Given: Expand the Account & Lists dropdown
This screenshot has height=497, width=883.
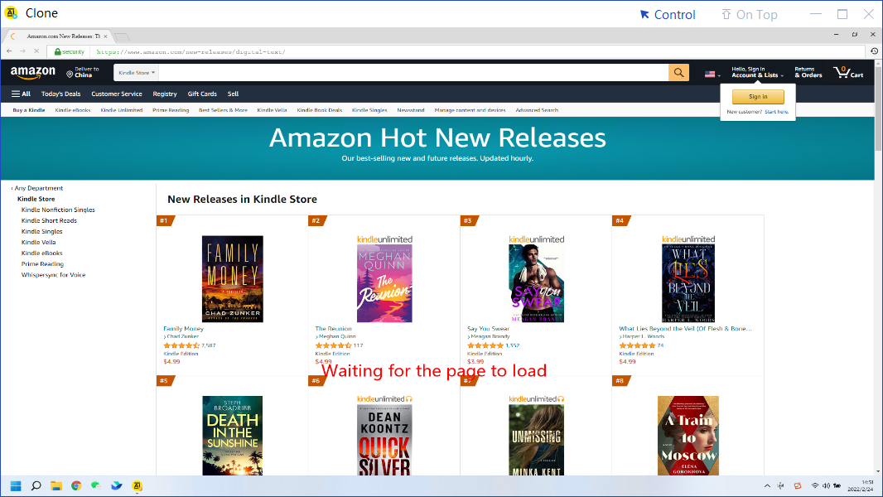Looking at the screenshot, I should (757, 72).
